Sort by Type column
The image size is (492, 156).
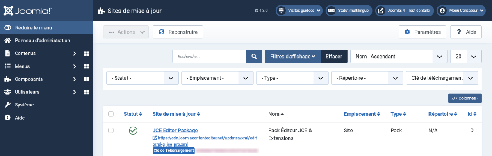(399, 114)
